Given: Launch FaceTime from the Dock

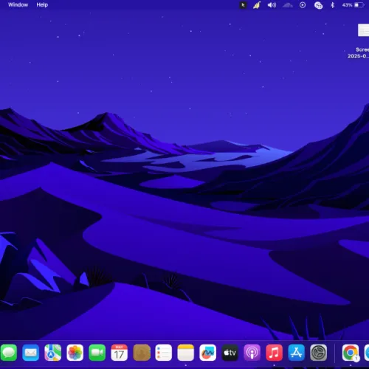Looking at the screenshot, I should 97,353.
